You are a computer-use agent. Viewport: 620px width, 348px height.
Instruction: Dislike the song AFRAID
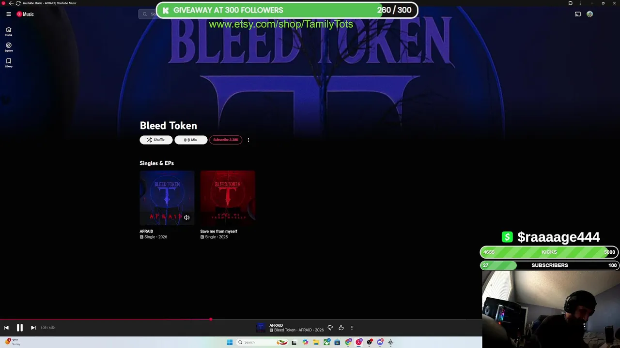pos(330,328)
